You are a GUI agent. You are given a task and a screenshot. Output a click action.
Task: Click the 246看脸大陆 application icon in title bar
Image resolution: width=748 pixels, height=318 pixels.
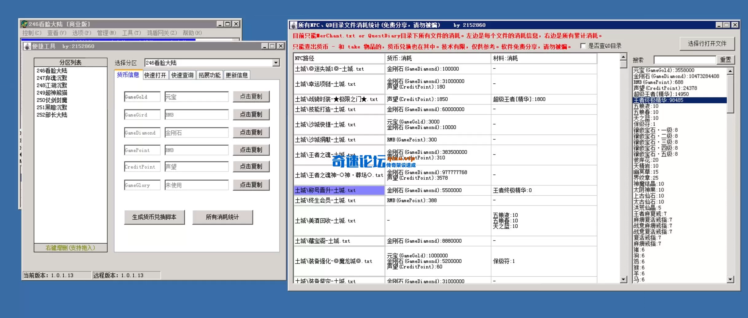tap(24, 24)
